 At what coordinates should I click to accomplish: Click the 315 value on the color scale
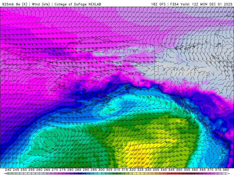click(125, 170)
